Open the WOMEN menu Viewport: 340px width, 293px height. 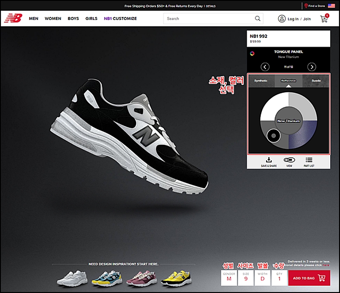pos(53,19)
